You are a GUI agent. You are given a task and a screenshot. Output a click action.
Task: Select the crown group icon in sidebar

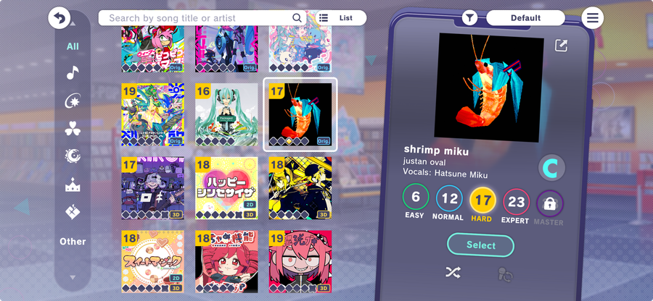point(73,185)
